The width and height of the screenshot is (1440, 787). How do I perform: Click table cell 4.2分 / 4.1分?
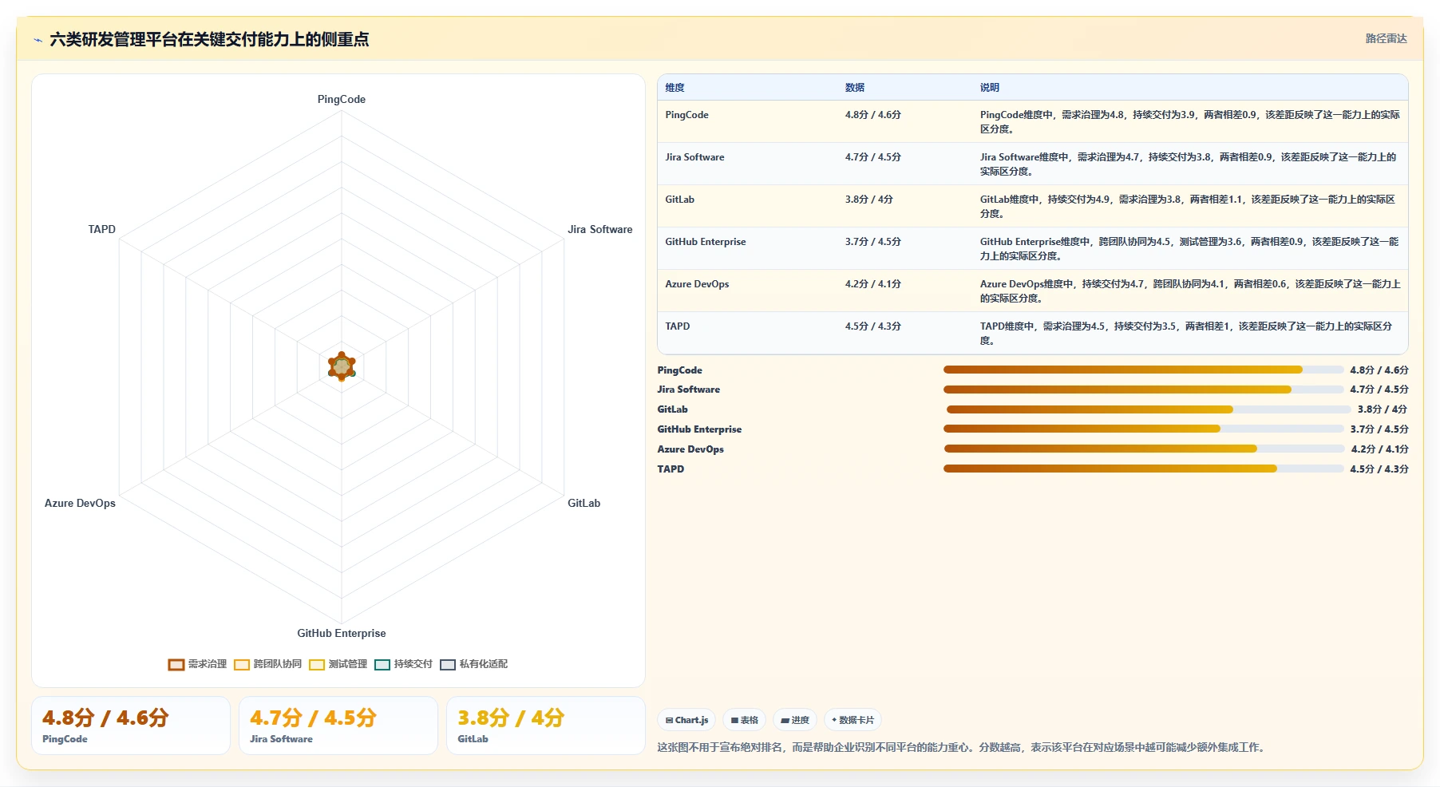pyautogui.click(x=873, y=284)
